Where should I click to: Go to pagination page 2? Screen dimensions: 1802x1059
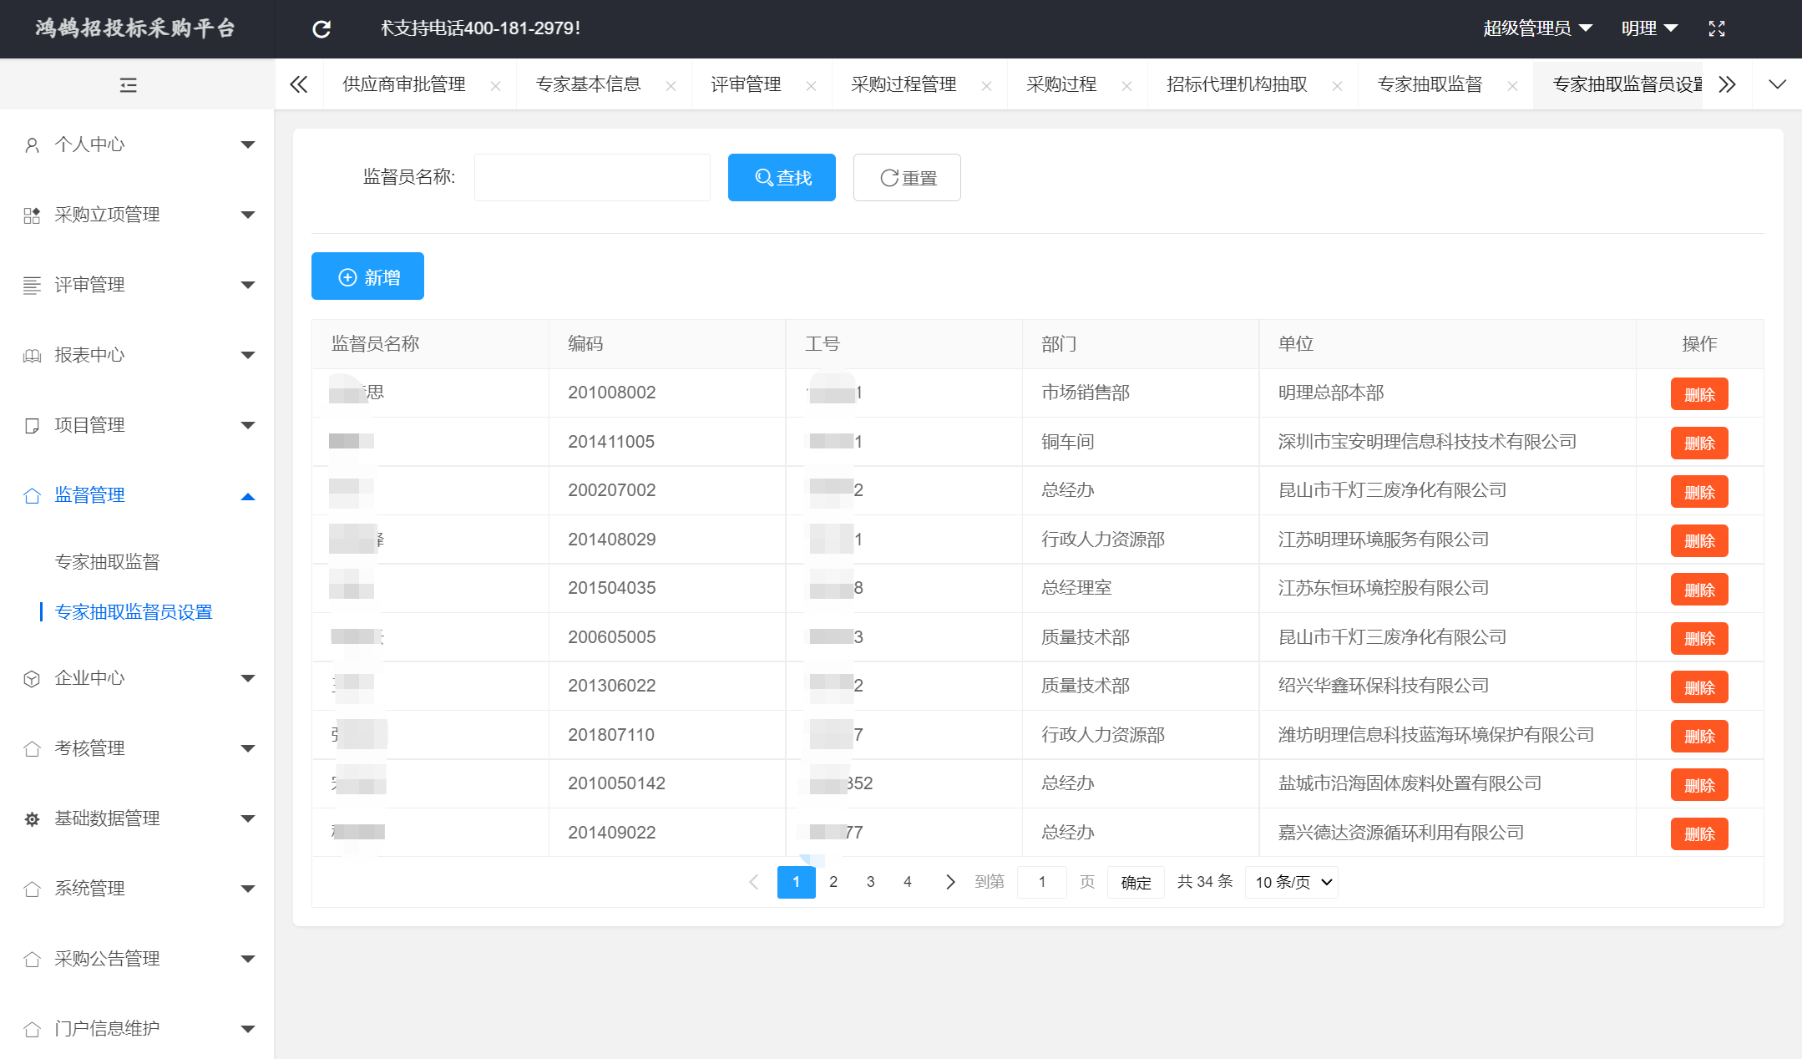(x=833, y=882)
